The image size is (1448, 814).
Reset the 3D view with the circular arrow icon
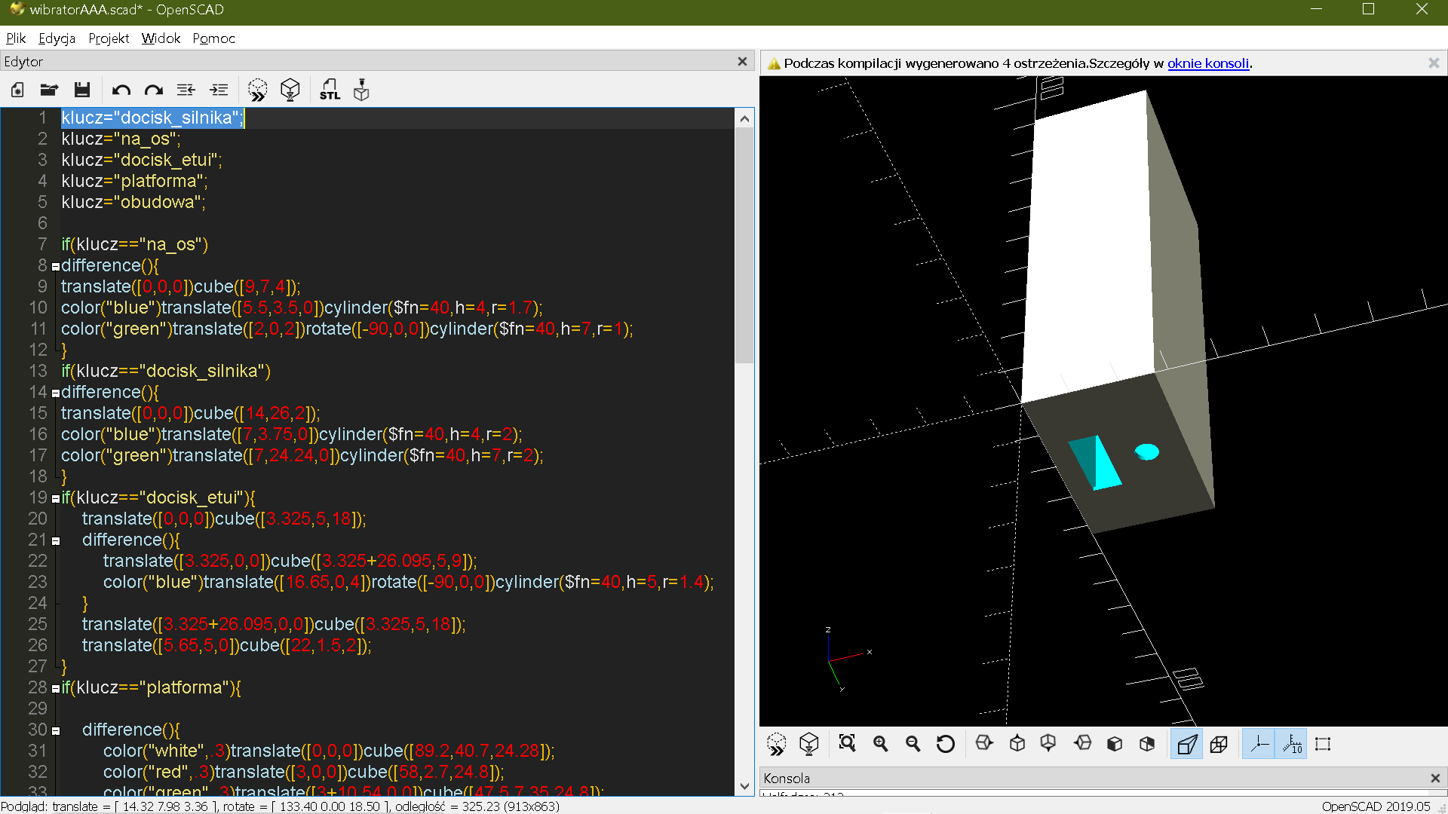click(945, 744)
